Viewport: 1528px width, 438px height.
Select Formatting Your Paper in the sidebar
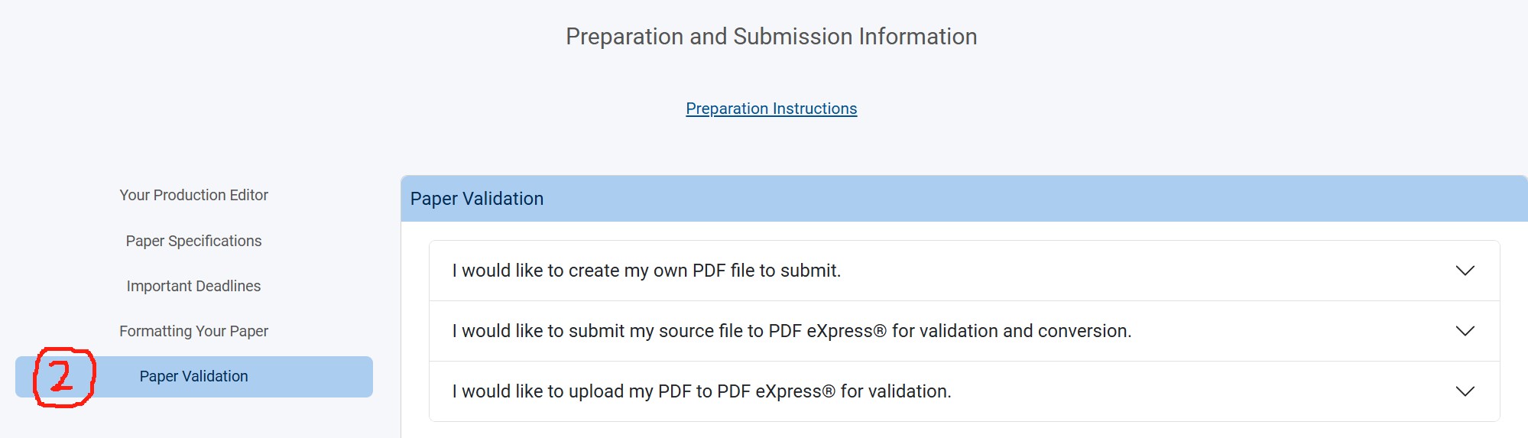(x=193, y=331)
